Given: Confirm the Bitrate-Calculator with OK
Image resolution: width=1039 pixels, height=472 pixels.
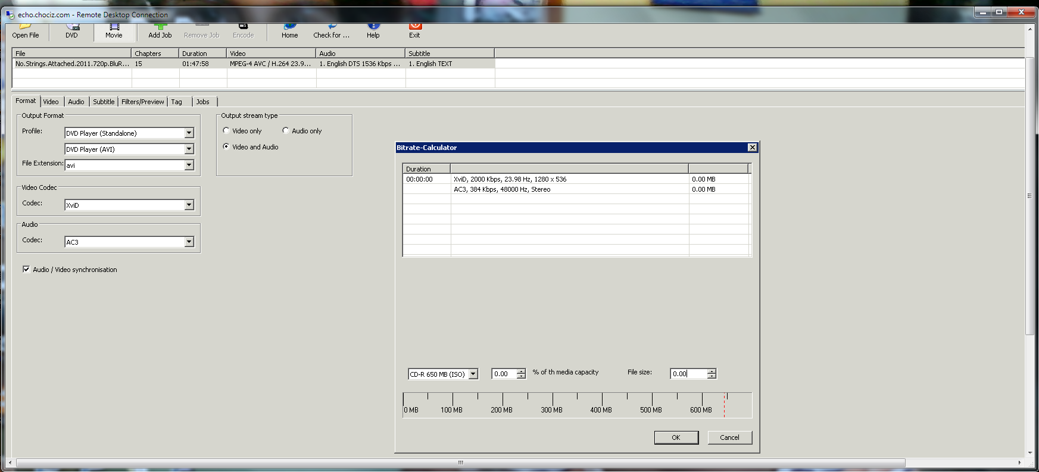Looking at the screenshot, I should pyautogui.click(x=676, y=437).
